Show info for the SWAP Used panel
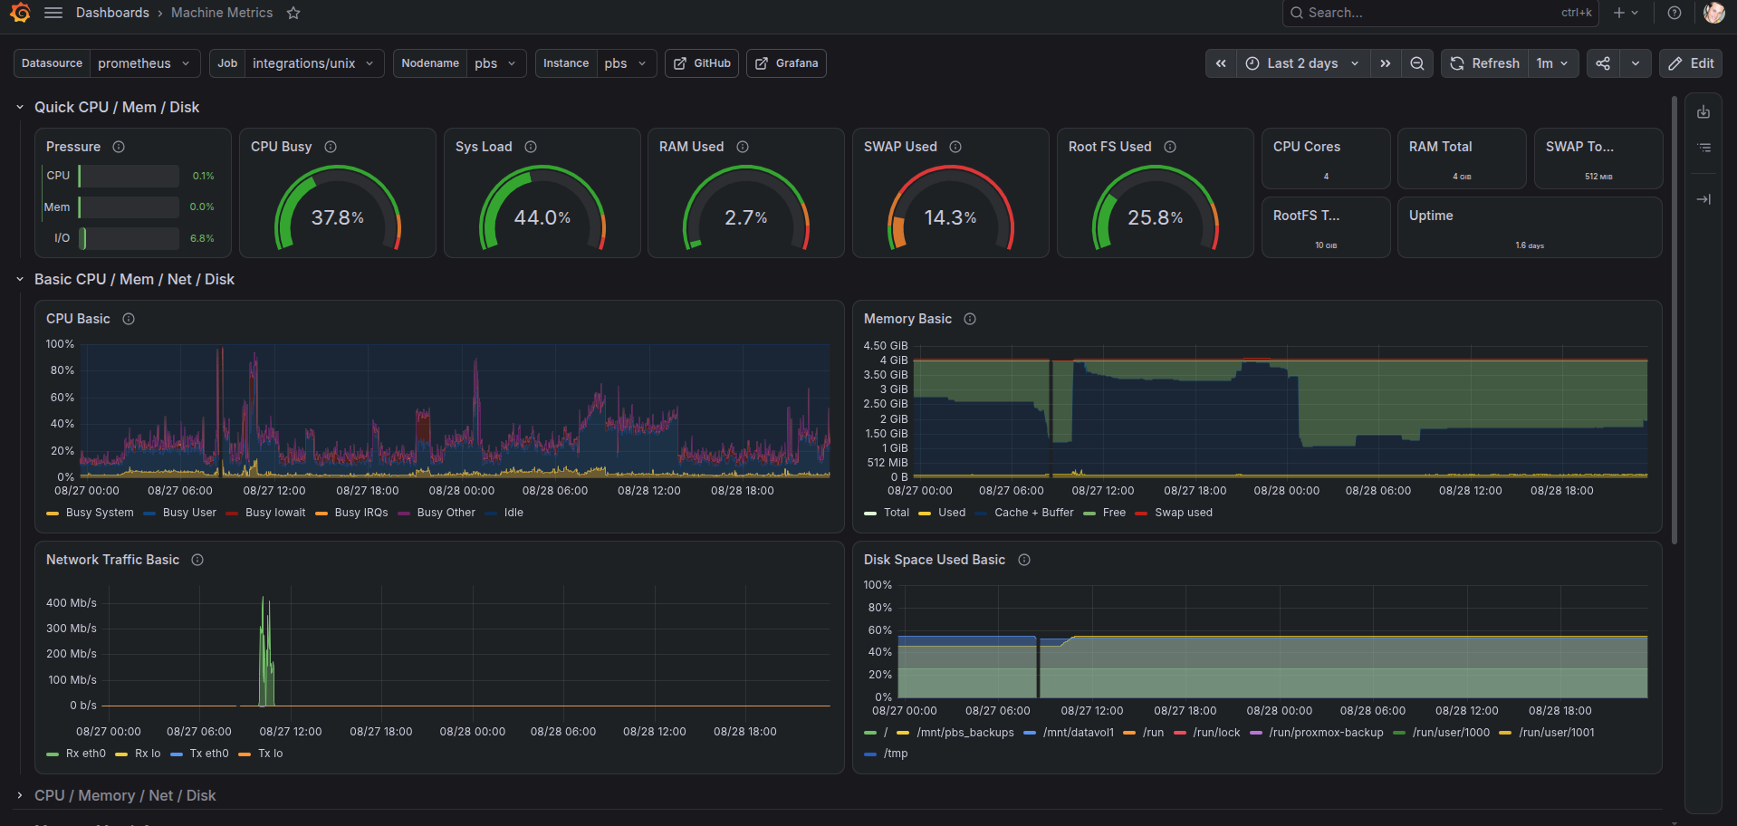 pos(955,147)
